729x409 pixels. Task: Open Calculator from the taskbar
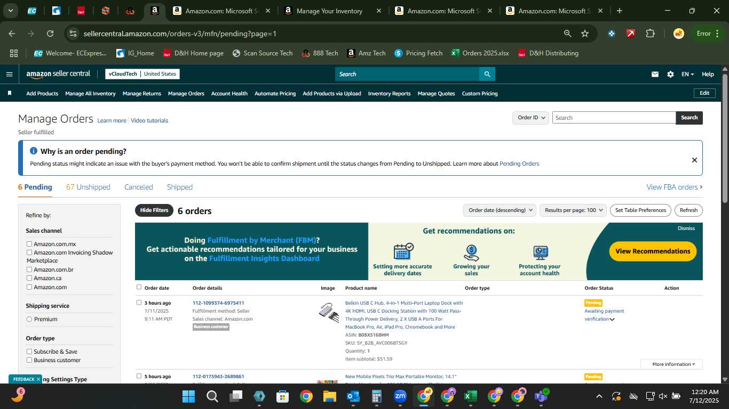(x=377, y=396)
